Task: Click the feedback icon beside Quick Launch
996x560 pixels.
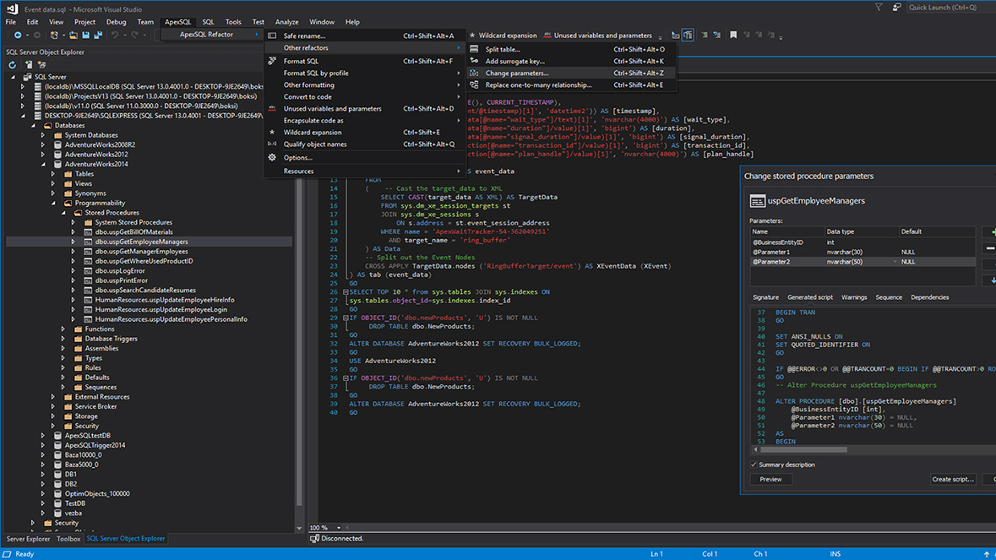Action: pos(898,8)
